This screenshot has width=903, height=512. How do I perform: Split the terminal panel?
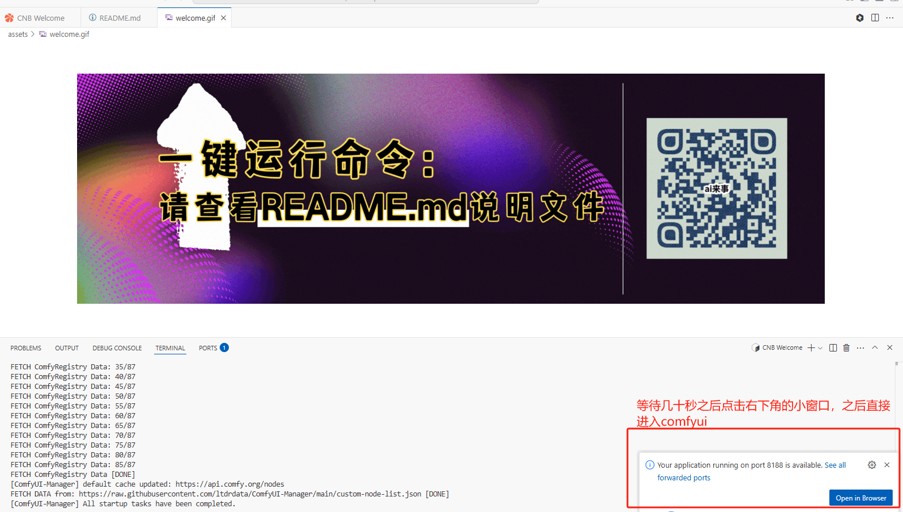833,347
